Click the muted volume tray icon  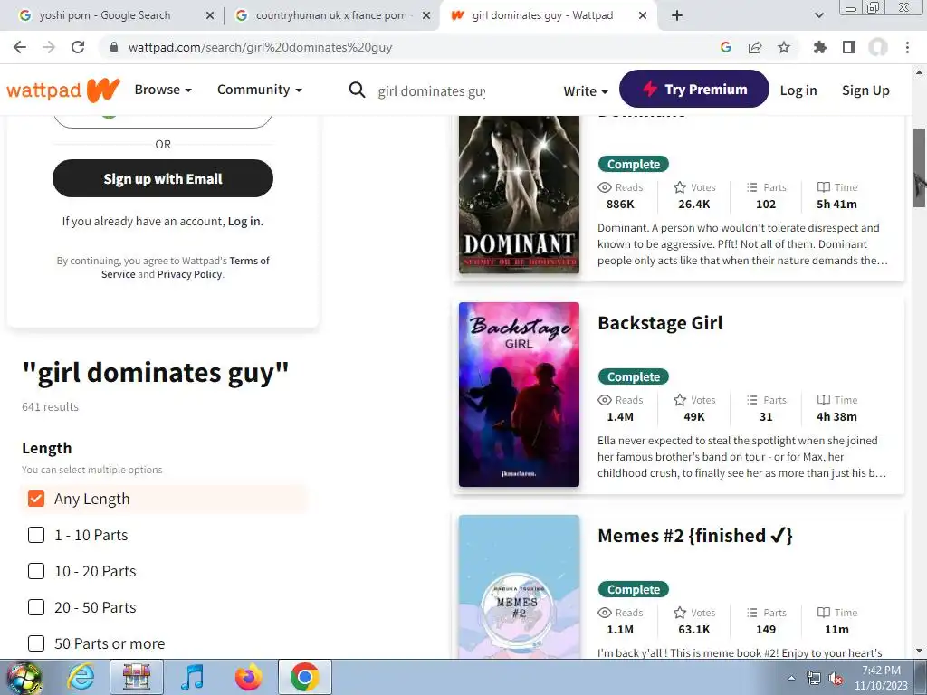[x=836, y=679]
